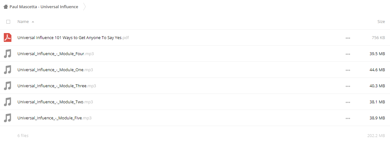Open more options for Module_Two
The width and height of the screenshot is (390, 149).
[x=348, y=102]
